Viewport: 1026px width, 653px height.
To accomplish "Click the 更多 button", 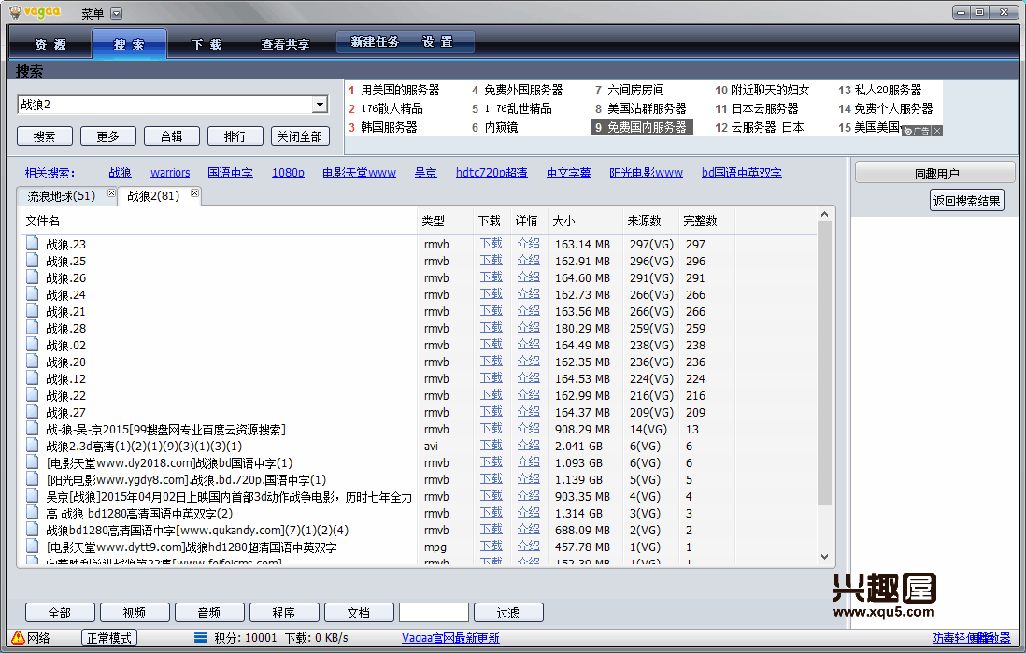I will click(x=108, y=136).
